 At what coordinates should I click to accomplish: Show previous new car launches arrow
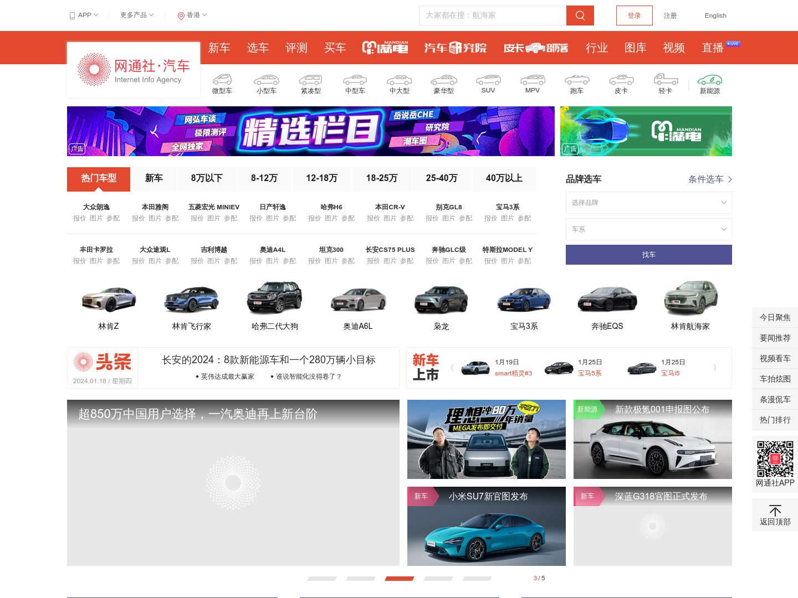[452, 368]
